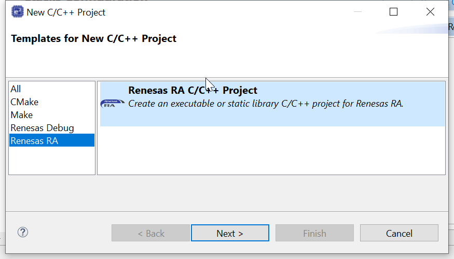Pick the Make category in the list
Image resolution: width=454 pixels, height=259 pixels.
(22, 115)
